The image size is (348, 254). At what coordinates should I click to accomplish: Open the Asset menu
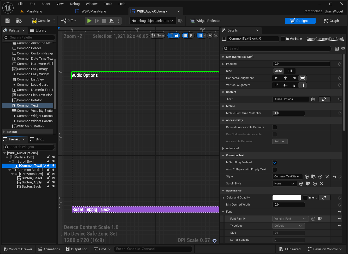coord(46,4)
